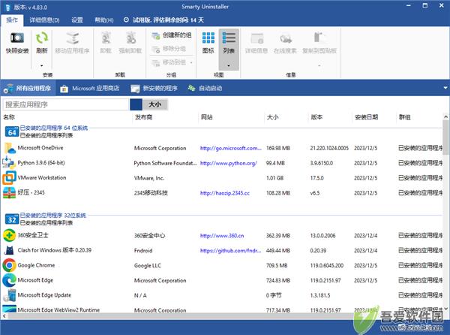This screenshot has height=335, width=450.
Task: Click the Google LLC publisher cell
Action: tap(148, 265)
